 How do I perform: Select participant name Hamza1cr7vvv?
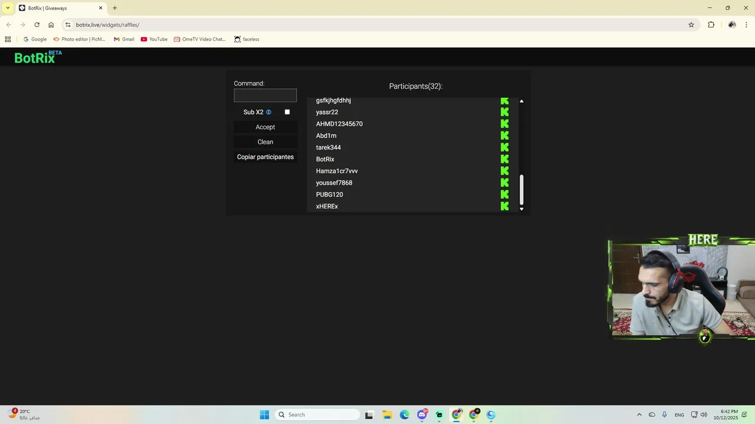[337, 171]
